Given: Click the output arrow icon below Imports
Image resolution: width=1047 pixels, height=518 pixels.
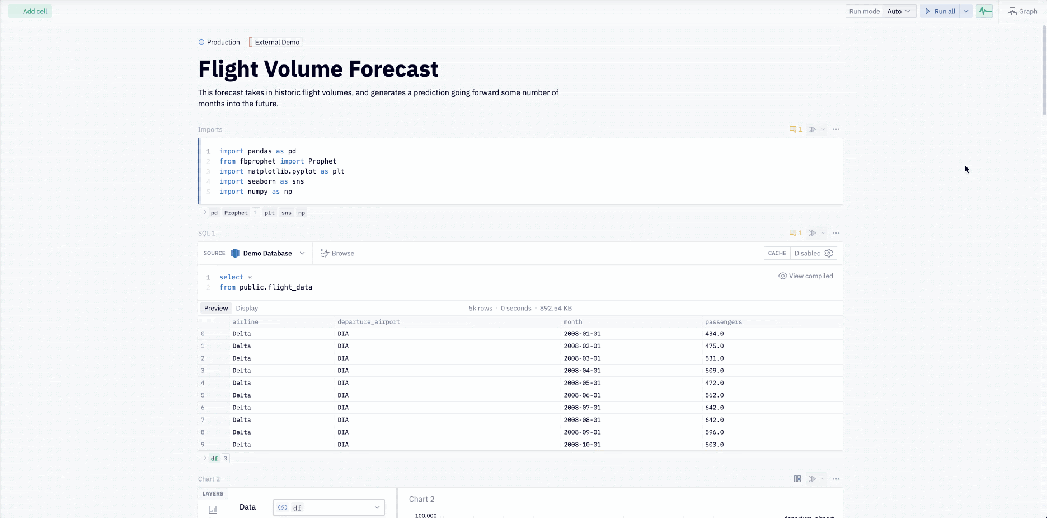Looking at the screenshot, I should [203, 212].
